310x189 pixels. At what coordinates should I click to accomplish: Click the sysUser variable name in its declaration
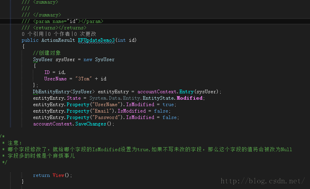tap(65, 60)
